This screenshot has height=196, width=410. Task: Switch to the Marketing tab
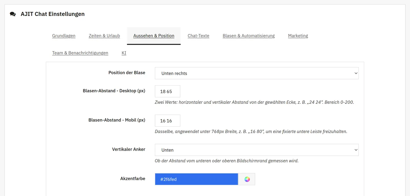point(298,36)
